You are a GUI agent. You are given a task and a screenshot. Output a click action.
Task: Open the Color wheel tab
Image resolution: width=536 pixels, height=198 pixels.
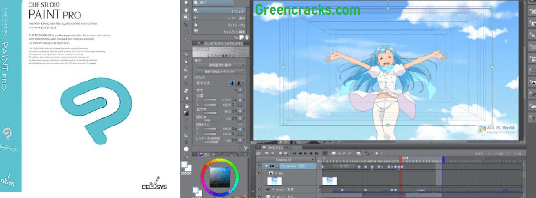point(201,154)
